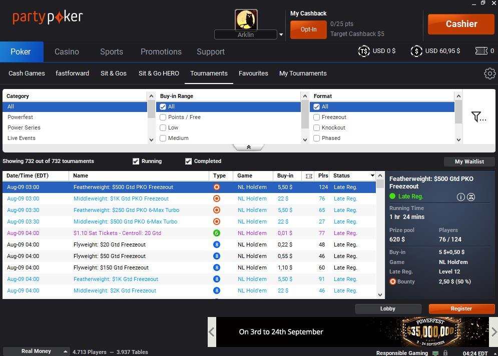The height and width of the screenshot is (356, 498).
Task: Click the players icon beside info icon
Action: tap(471, 197)
